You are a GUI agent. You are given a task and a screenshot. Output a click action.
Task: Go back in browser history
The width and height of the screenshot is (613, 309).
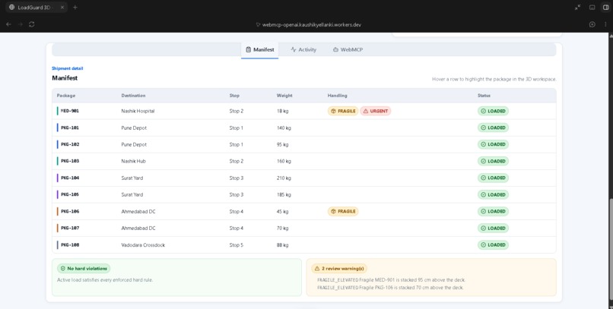8,24
